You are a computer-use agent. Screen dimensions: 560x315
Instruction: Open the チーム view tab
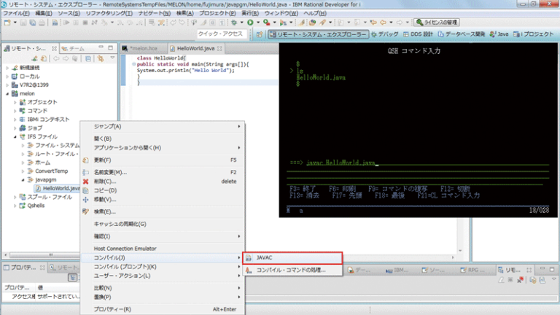[x=74, y=48]
